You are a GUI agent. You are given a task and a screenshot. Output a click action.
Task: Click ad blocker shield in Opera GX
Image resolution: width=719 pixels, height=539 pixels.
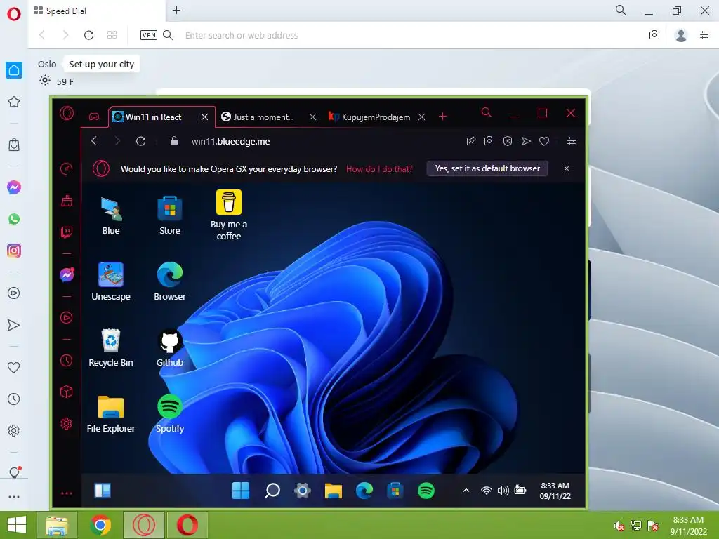508,141
